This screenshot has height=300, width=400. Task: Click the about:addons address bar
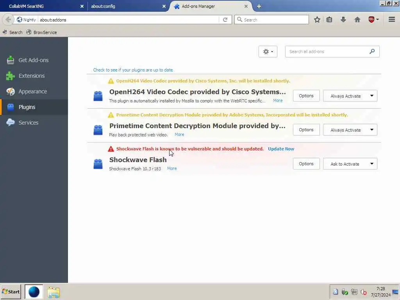pos(128,20)
